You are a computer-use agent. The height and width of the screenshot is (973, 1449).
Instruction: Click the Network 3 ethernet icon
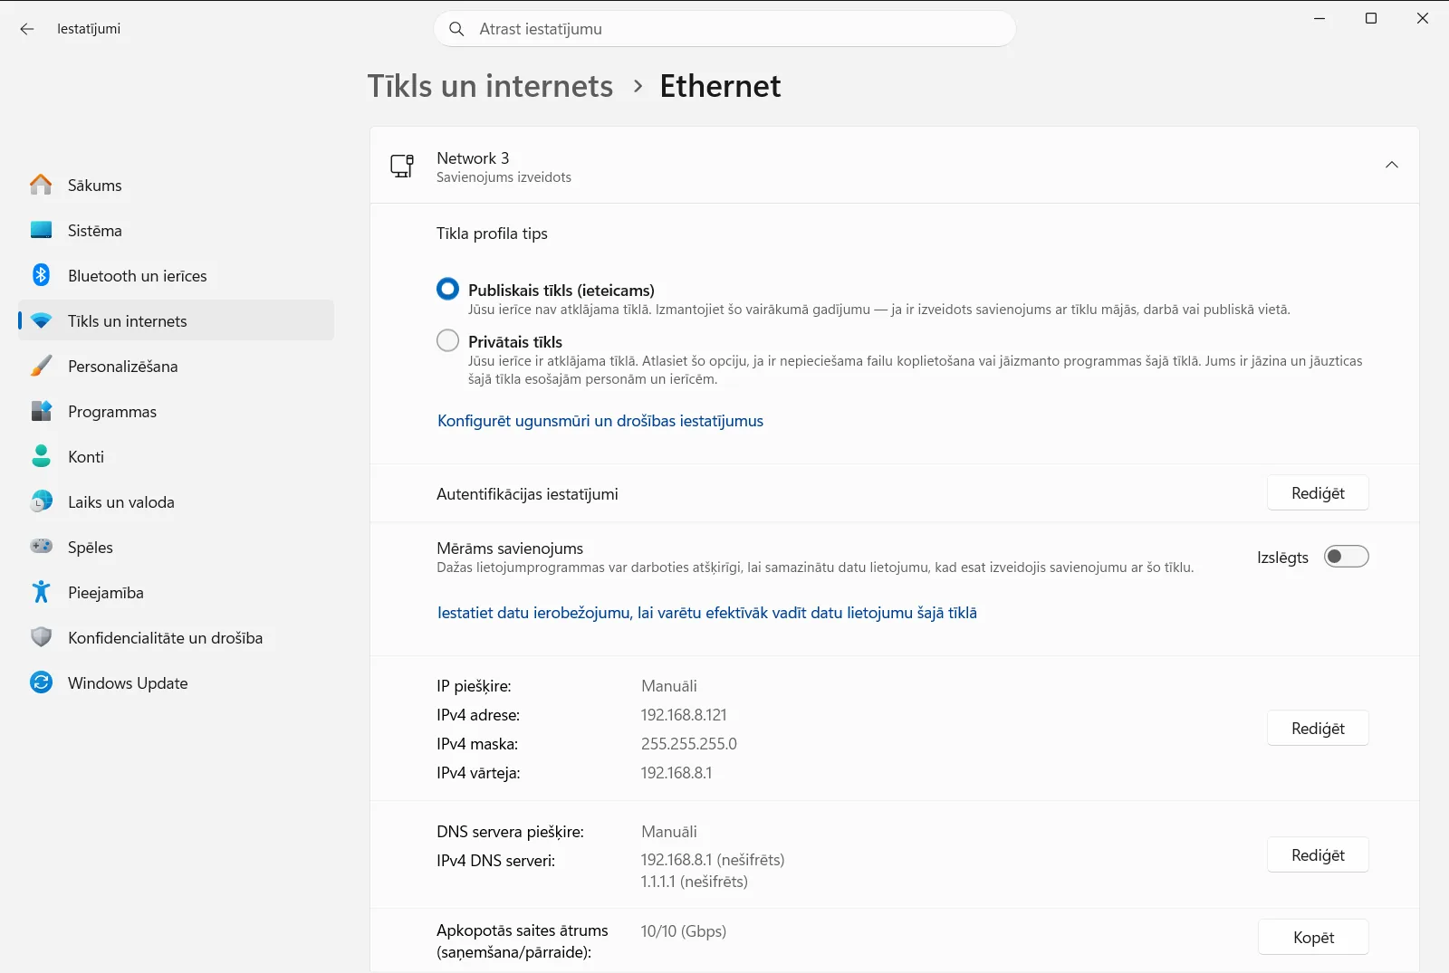point(402,166)
